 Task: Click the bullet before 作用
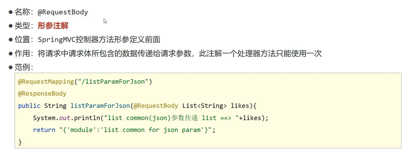(x=11, y=53)
